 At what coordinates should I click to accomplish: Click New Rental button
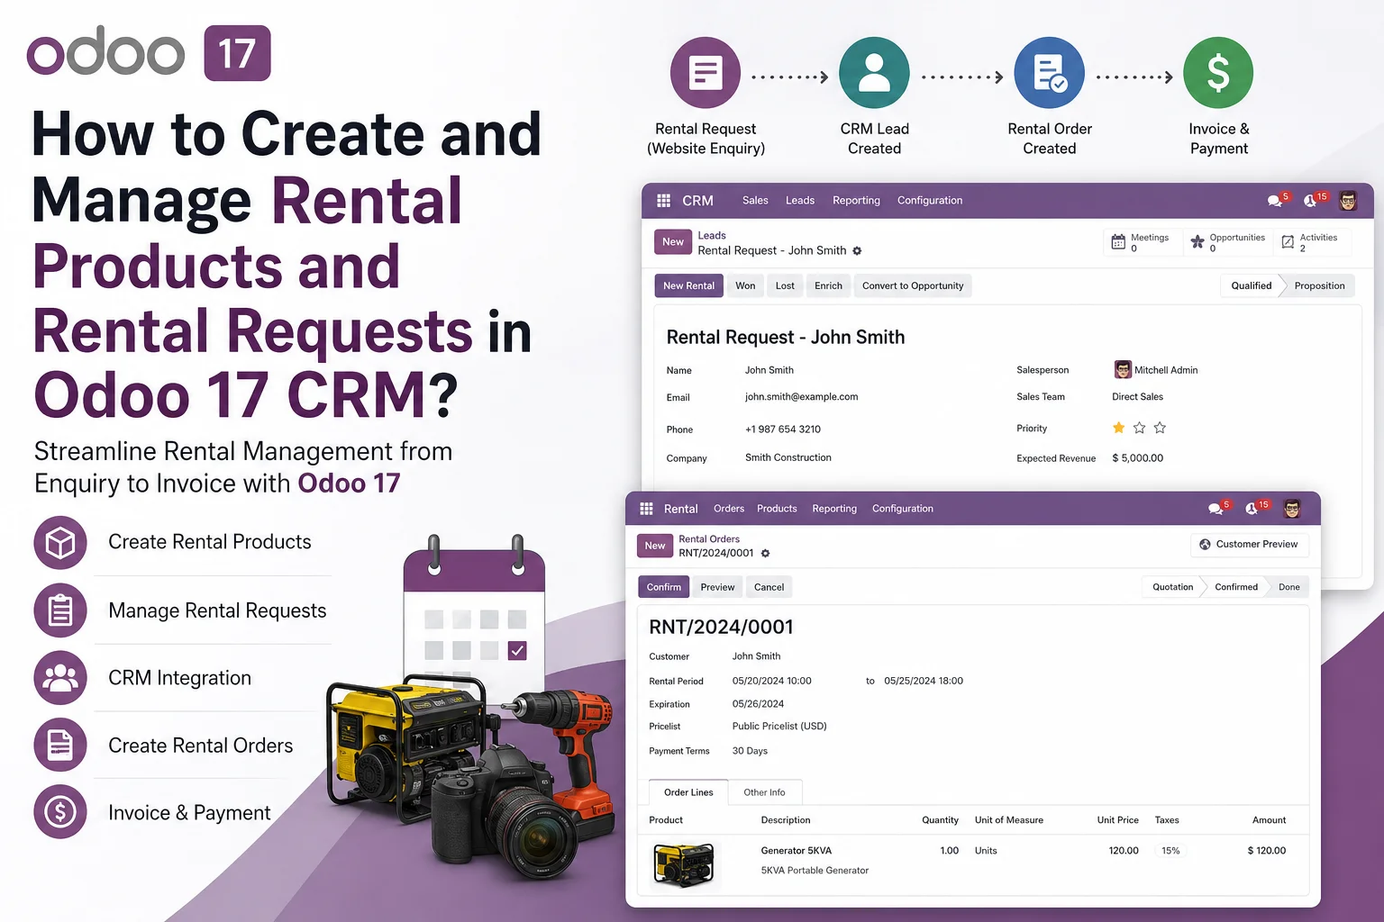click(688, 286)
